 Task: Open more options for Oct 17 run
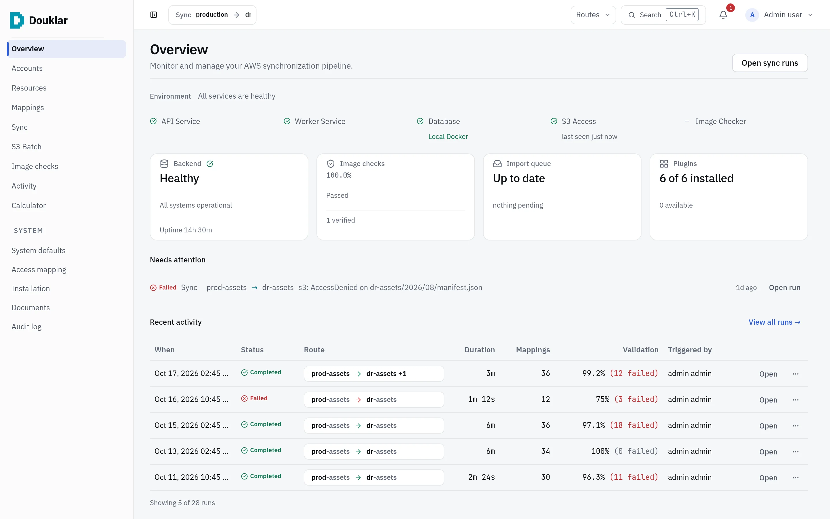796,374
